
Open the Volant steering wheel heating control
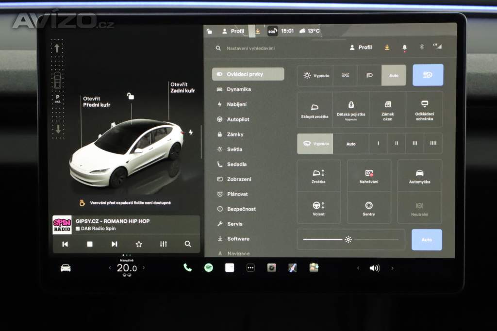point(319,208)
